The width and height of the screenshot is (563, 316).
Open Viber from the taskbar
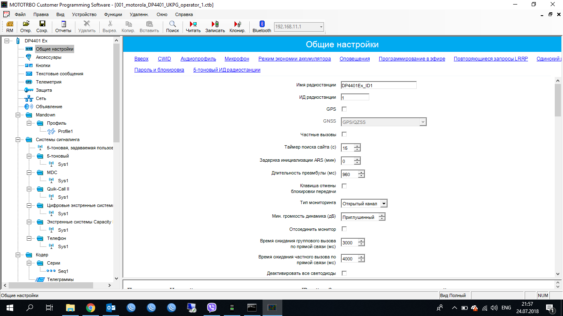tap(212, 307)
